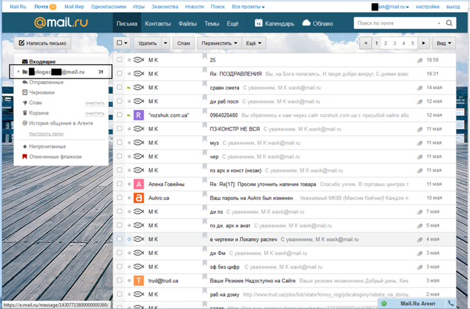Viewport: 470px width, 309px height.
Task: Switch to Файлы tab
Action: [187, 23]
